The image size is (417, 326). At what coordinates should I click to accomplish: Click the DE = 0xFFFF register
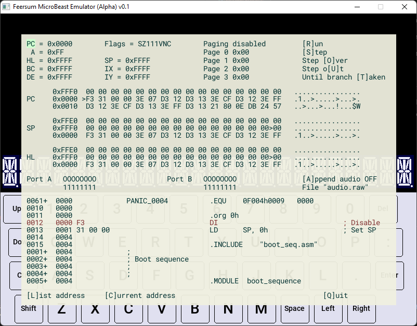click(49, 77)
